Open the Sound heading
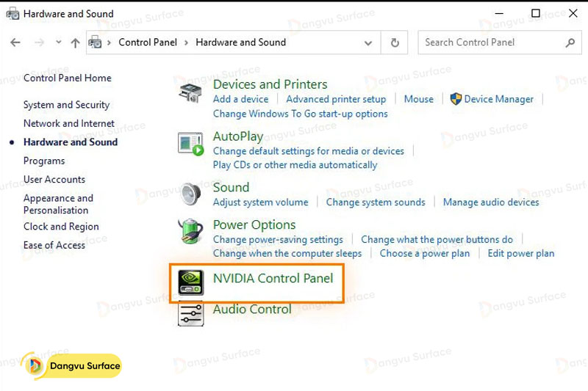Viewport: 588px width, 391px height. [231, 188]
